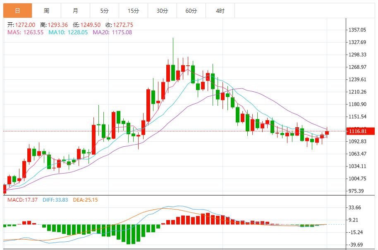This screenshot has width=378, height=250.
Task: Select the MA20 indicator legend
Action: [x=112, y=32]
